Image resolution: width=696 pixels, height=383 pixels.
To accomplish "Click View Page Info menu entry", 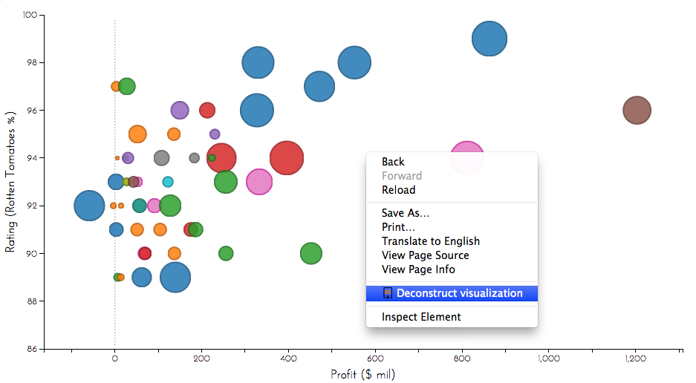I will click(x=418, y=269).
